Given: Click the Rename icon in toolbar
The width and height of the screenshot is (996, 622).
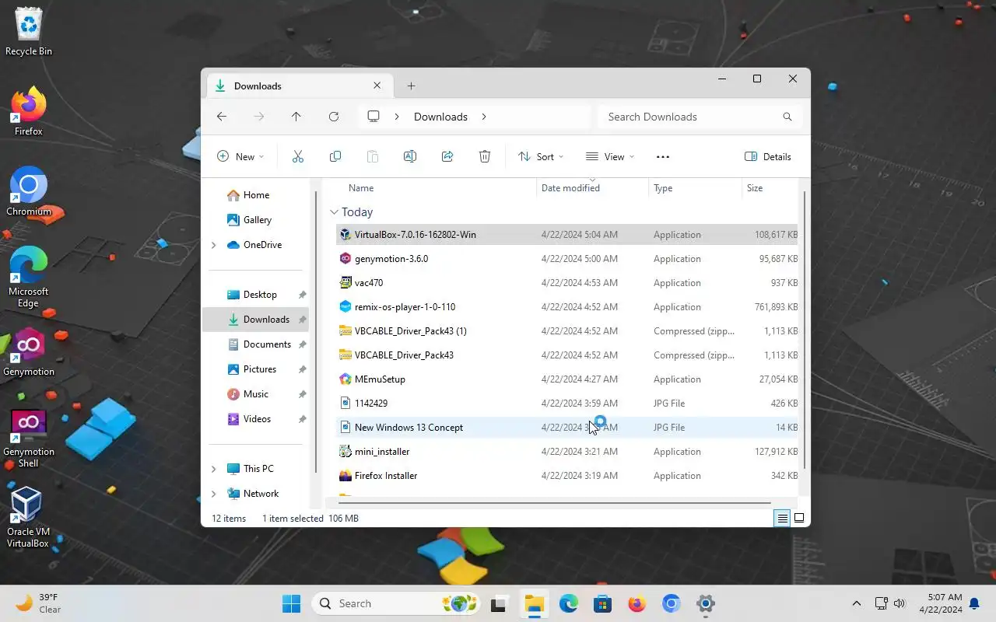Looking at the screenshot, I should click(410, 156).
